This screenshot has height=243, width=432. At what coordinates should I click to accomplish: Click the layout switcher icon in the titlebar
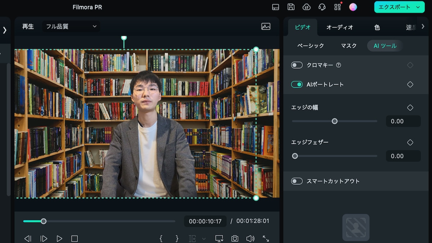(x=275, y=7)
